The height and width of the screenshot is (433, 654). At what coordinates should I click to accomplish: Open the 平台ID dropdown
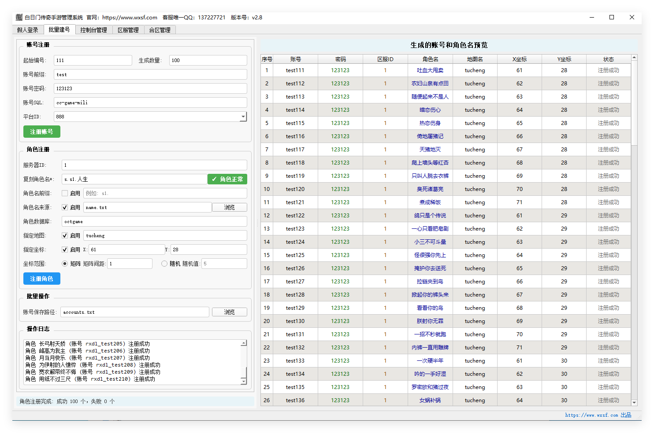[x=243, y=117]
